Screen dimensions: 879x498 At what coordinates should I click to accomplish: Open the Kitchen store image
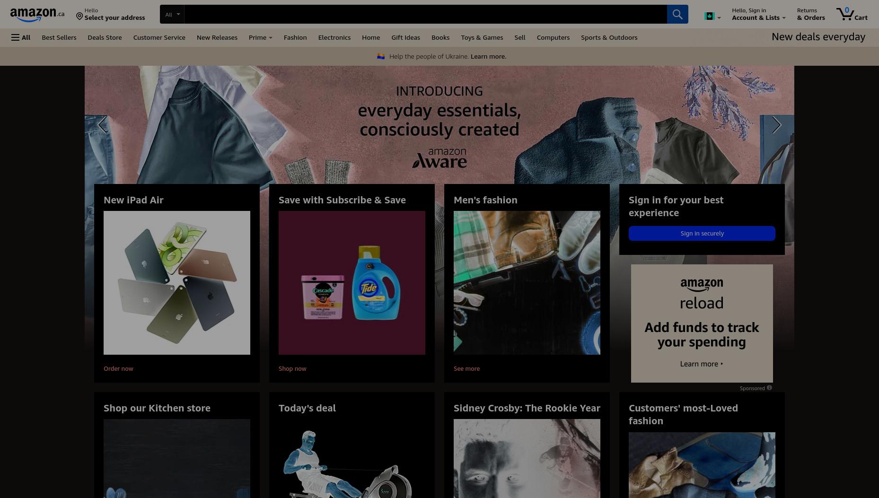pos(177,459)
